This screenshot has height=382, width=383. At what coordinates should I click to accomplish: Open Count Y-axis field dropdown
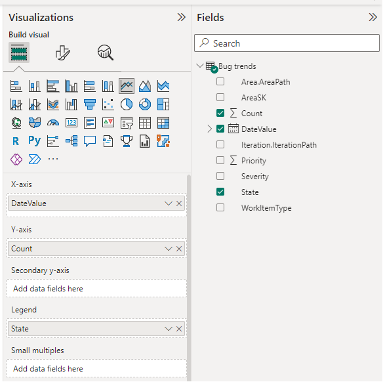[169, 249]
